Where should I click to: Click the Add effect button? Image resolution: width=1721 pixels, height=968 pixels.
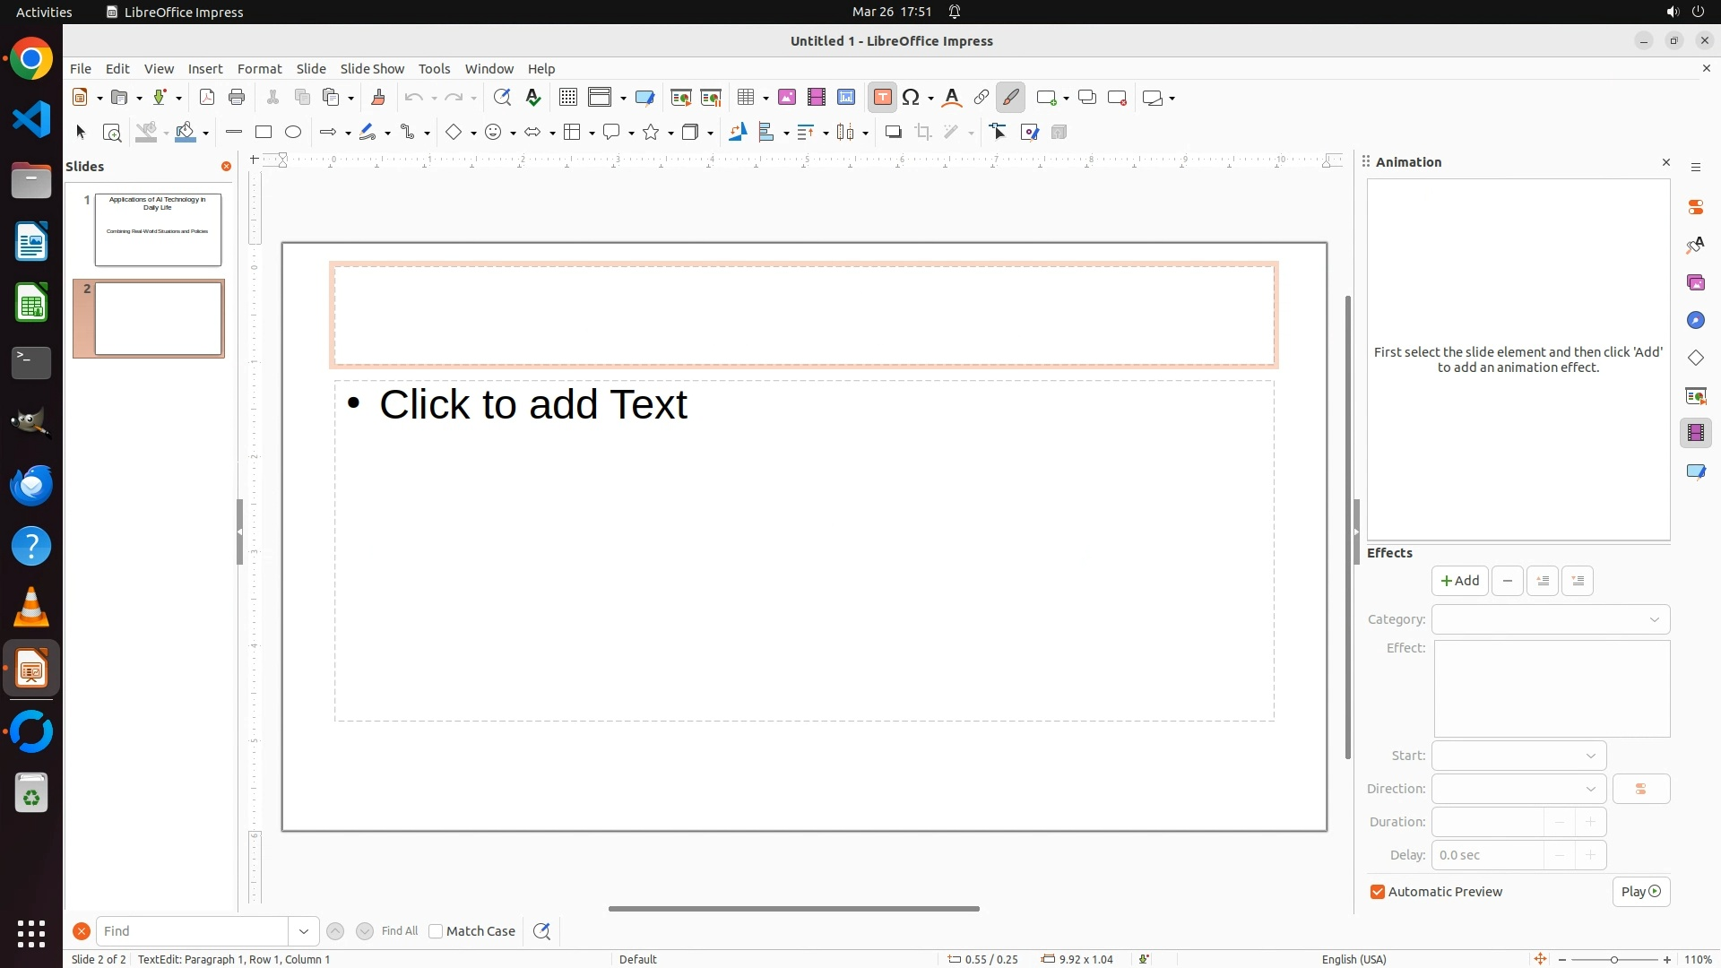(1459, 581)
